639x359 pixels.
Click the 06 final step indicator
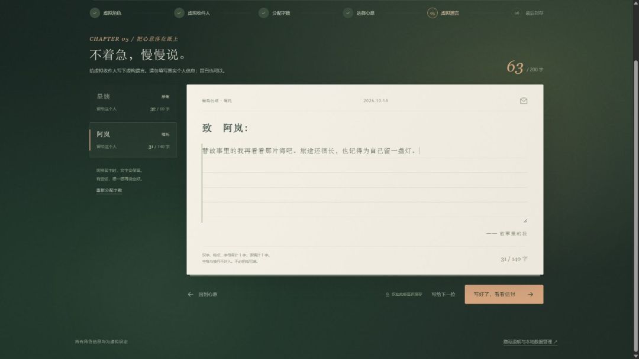tap(517, 13)
